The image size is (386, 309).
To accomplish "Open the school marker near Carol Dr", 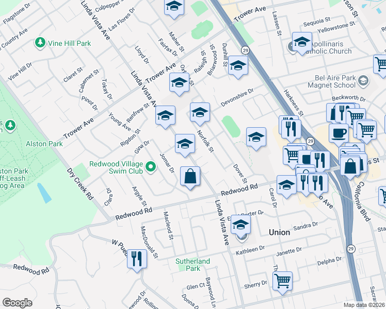I will pyautogui.click(x=286, y=185).
